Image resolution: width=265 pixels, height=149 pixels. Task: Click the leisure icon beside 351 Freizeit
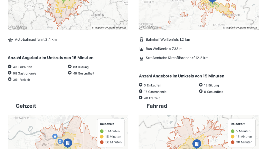click(x=10, y=79)
